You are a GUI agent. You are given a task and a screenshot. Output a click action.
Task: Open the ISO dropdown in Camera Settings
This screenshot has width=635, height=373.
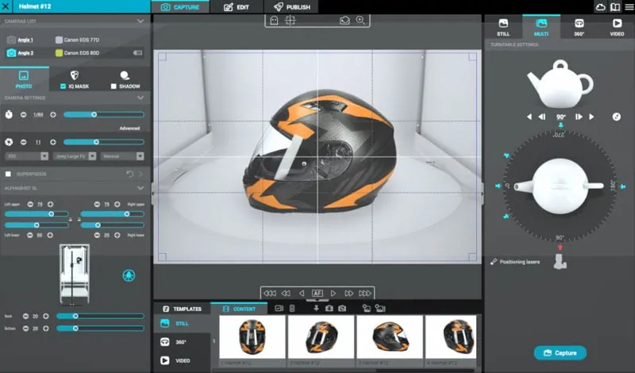click(x=27, y=156)
